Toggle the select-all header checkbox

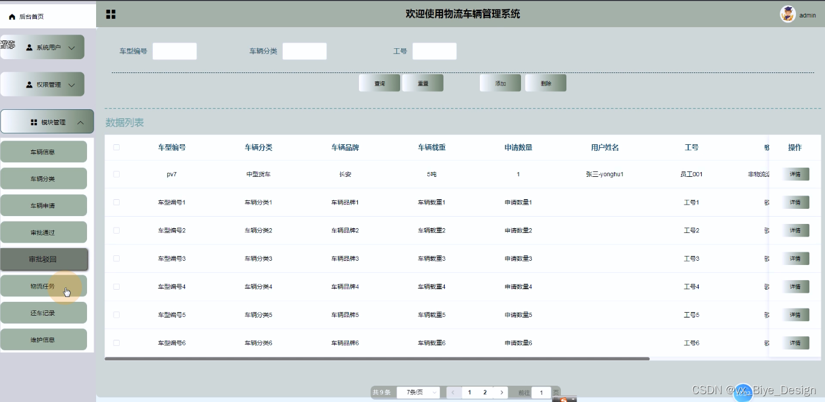[117, 147]
